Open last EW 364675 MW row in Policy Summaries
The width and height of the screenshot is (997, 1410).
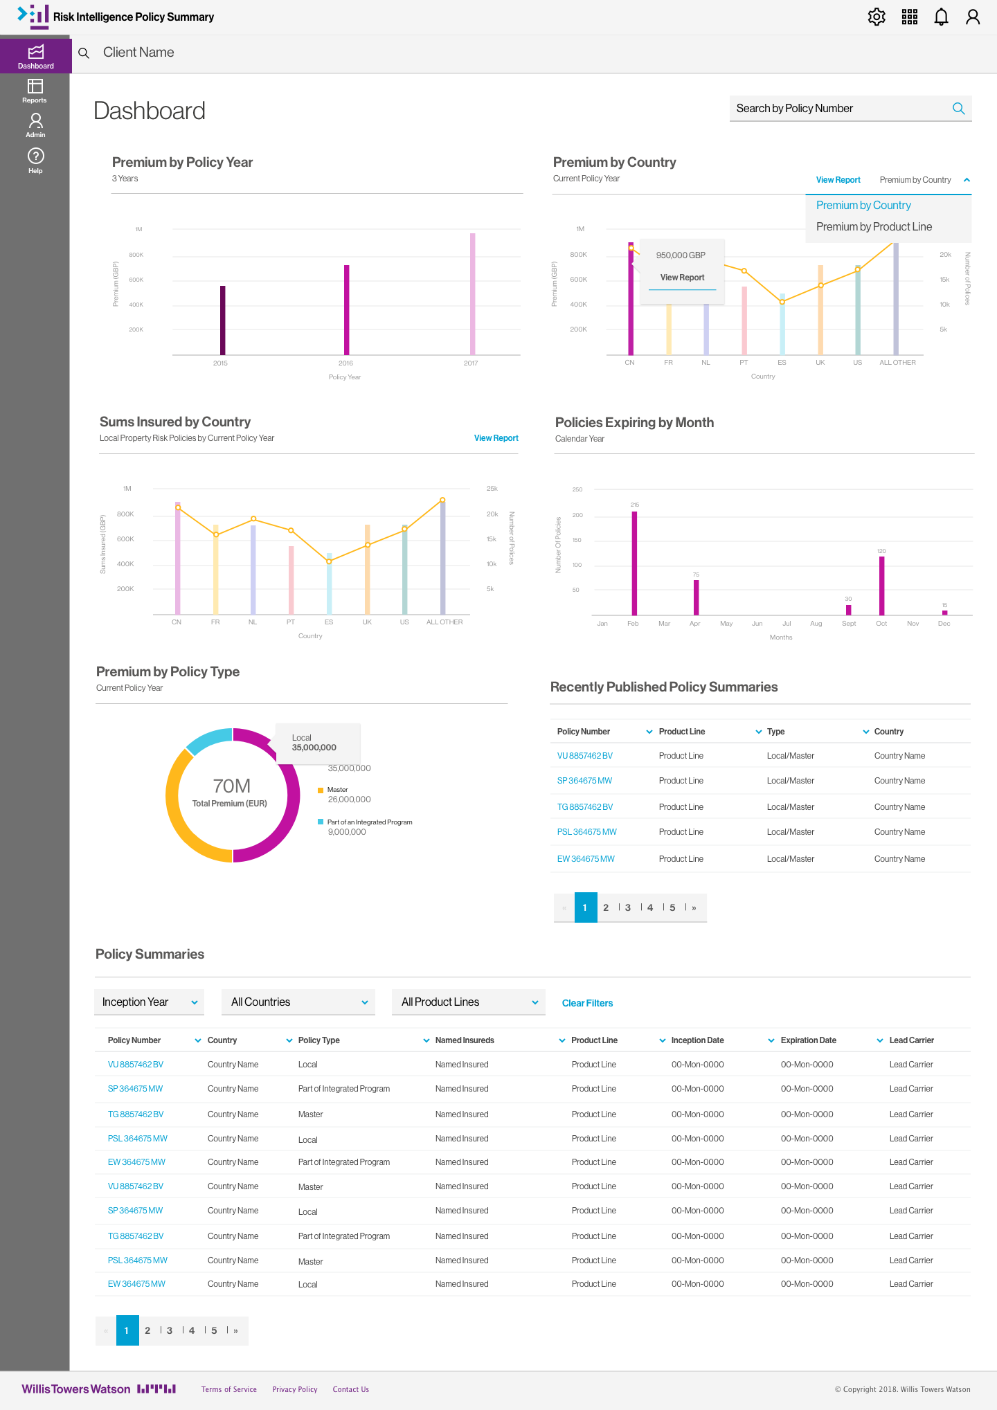coord(136,1284)
